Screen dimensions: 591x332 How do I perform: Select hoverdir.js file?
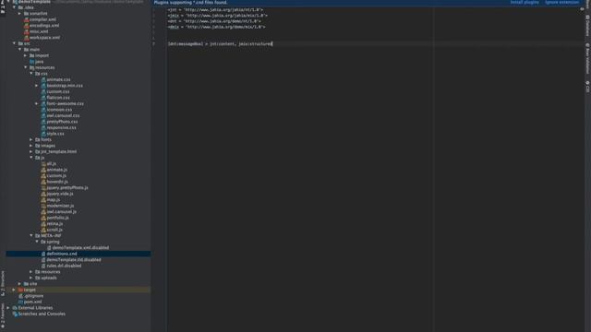[57, 182]
